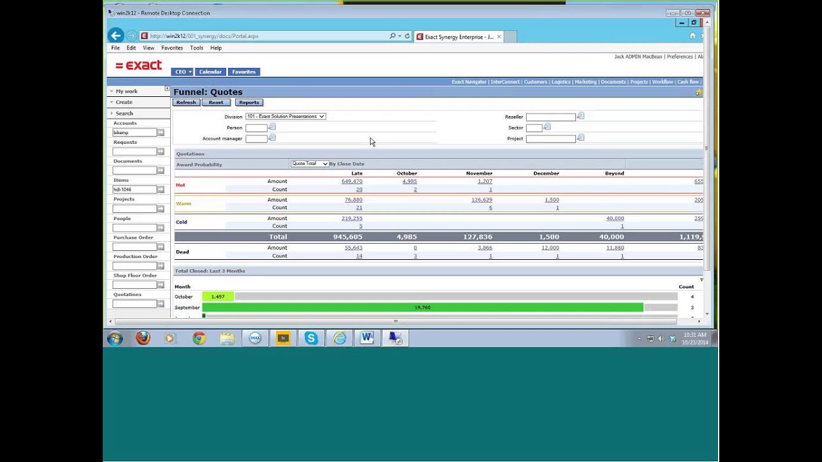822x462 pixels.
Task: Open the Warm November amount 126,629
Action: [x=482, y=200]
